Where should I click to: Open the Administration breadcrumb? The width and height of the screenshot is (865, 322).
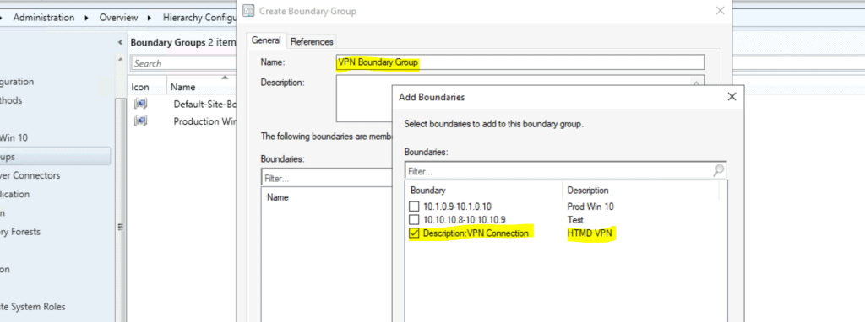click(x=44, y=18)
